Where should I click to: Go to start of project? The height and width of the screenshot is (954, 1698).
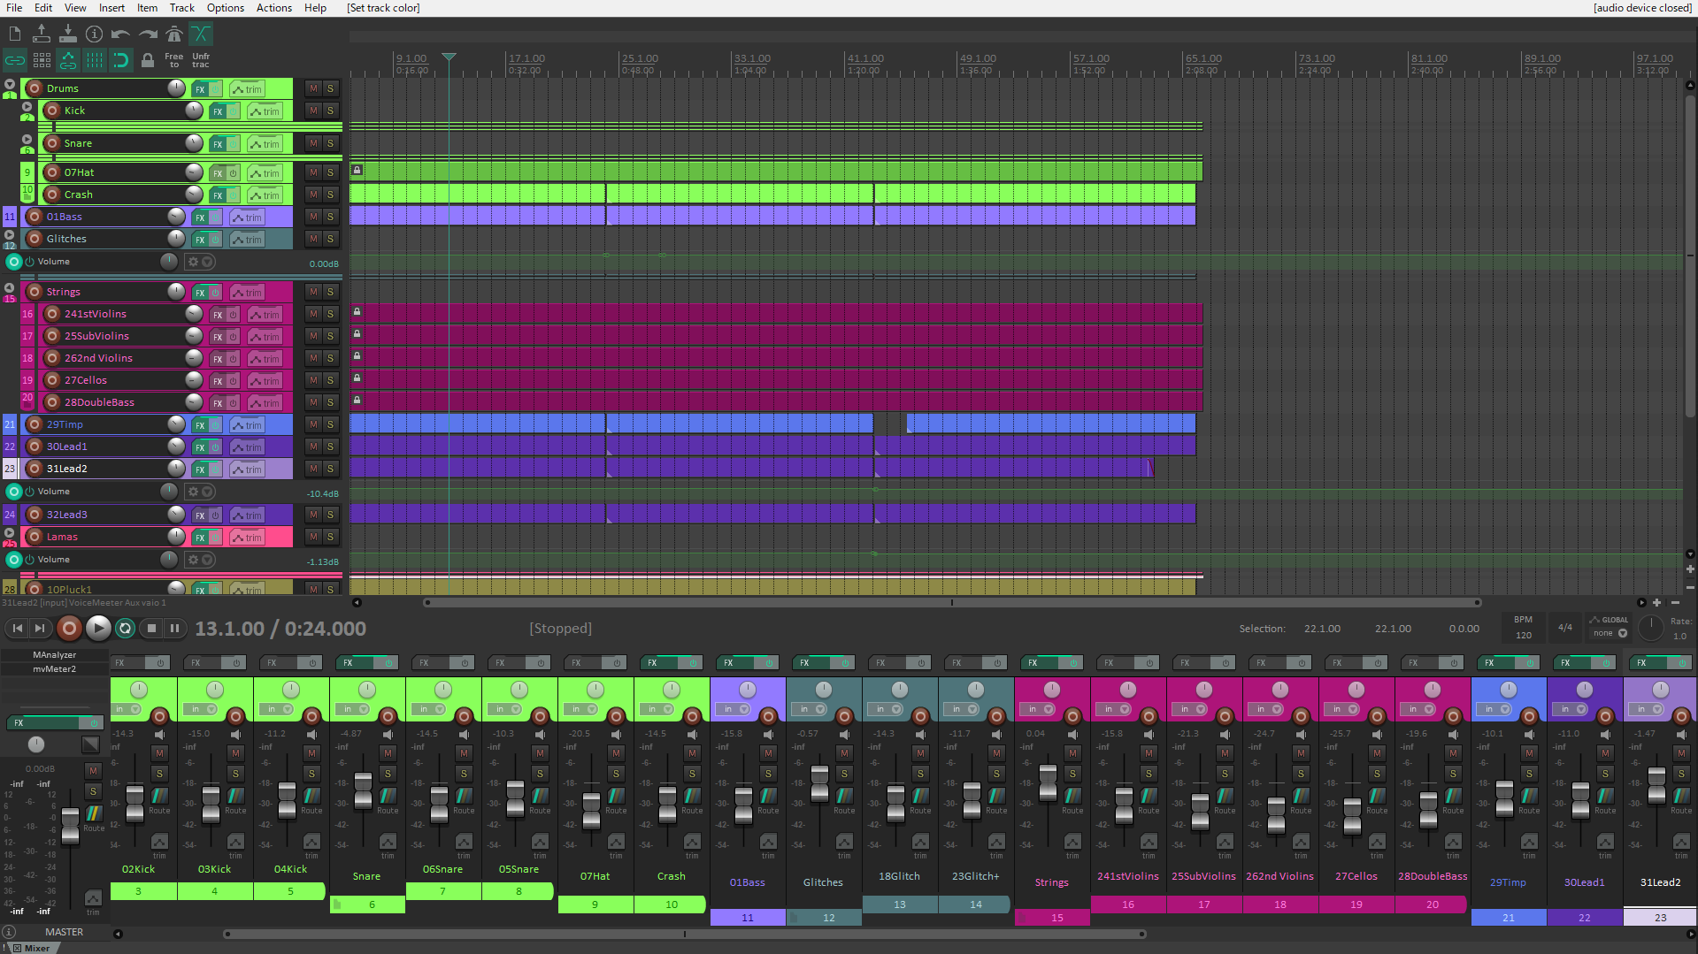coord(17,629)
